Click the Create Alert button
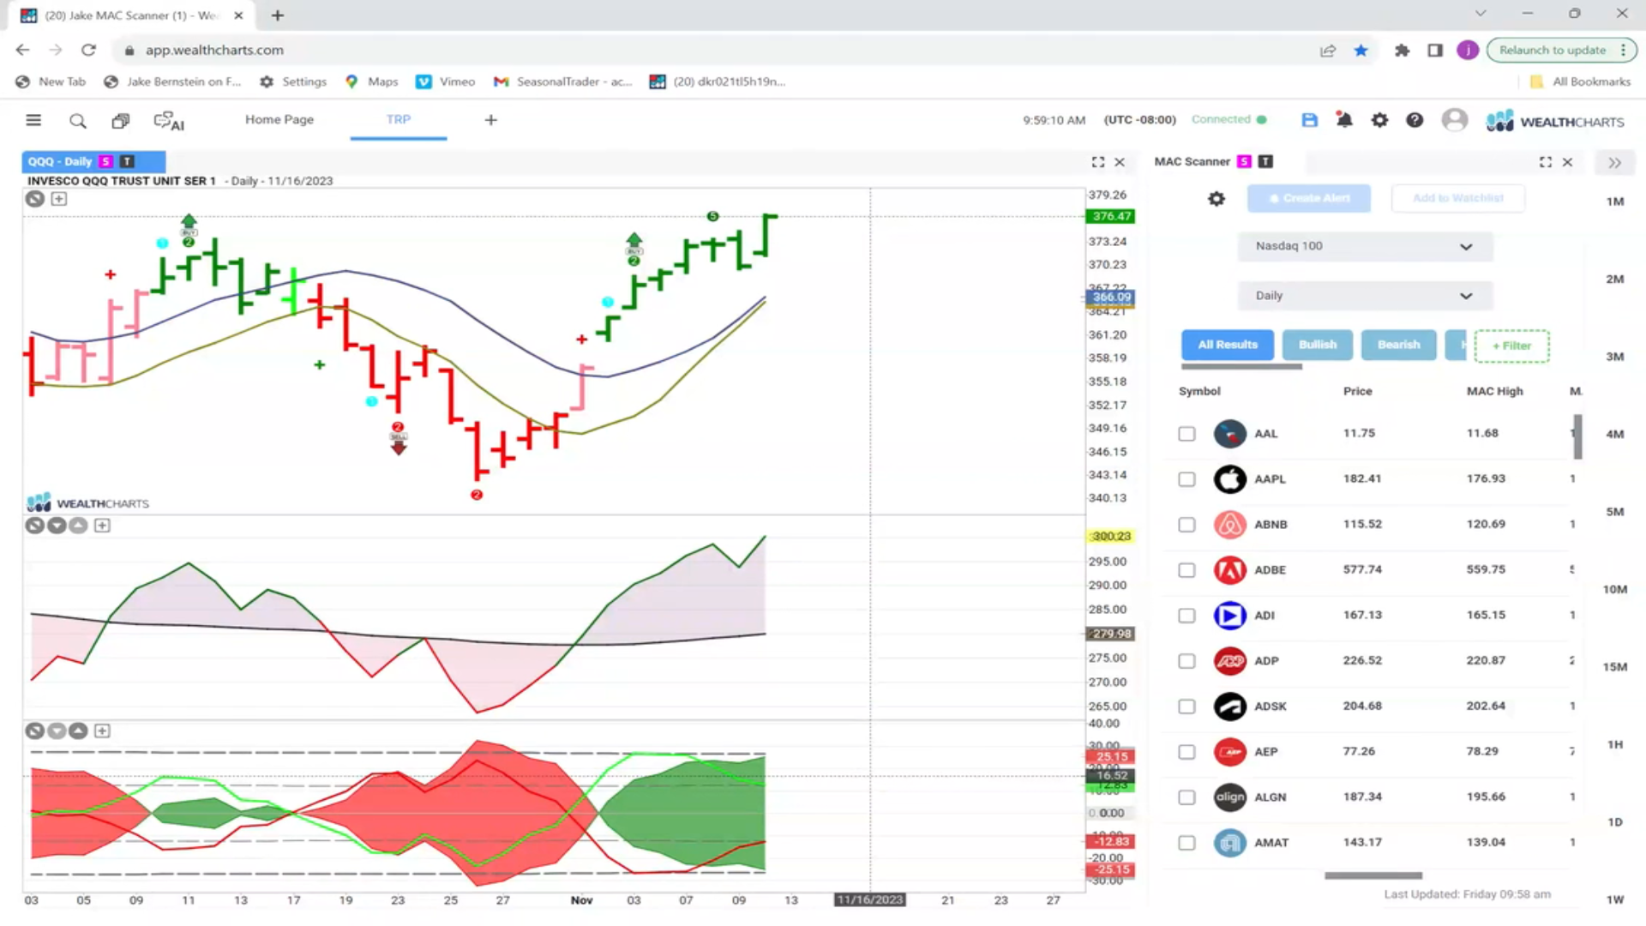This screenshot has height=926, width=1646. (1309, 198)
